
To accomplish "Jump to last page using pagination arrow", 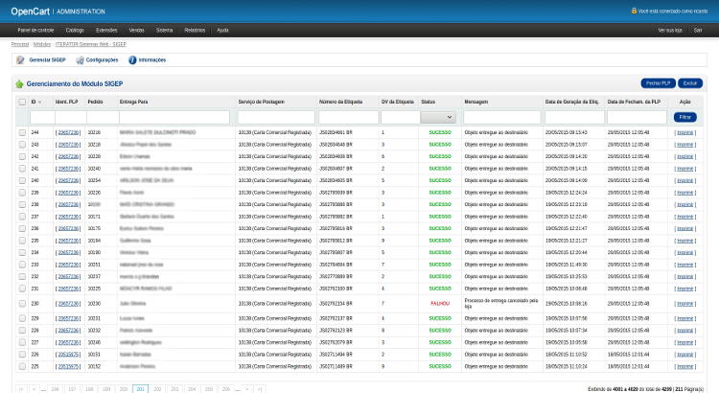I will 260,389.
